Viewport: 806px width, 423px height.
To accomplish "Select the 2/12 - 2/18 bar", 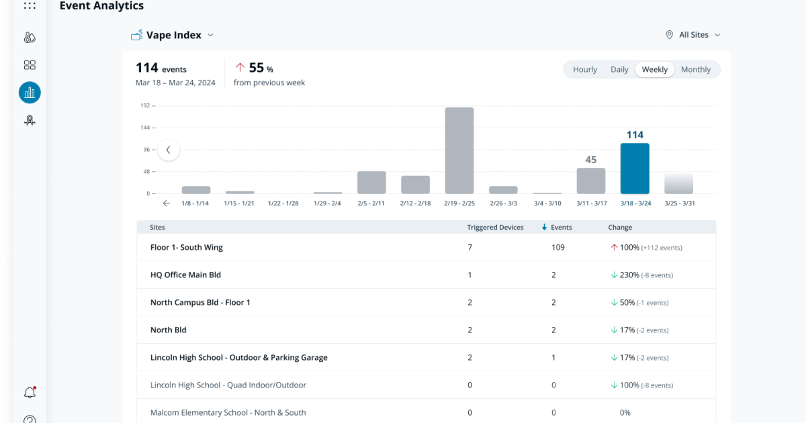I will 415,185.
